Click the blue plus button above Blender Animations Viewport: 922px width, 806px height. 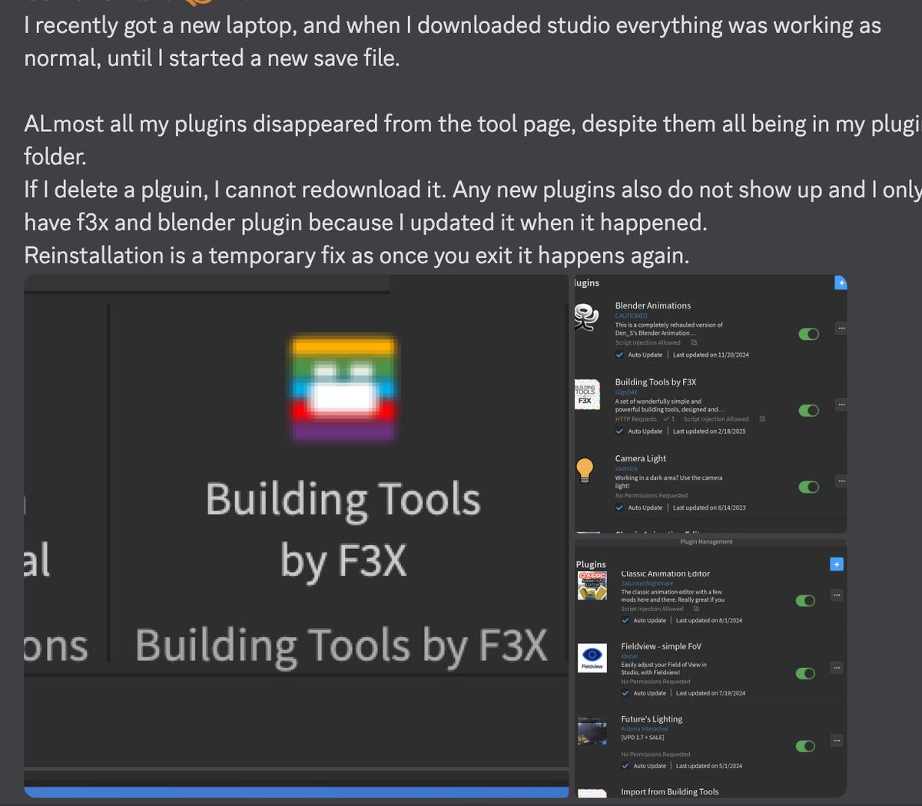841,282
